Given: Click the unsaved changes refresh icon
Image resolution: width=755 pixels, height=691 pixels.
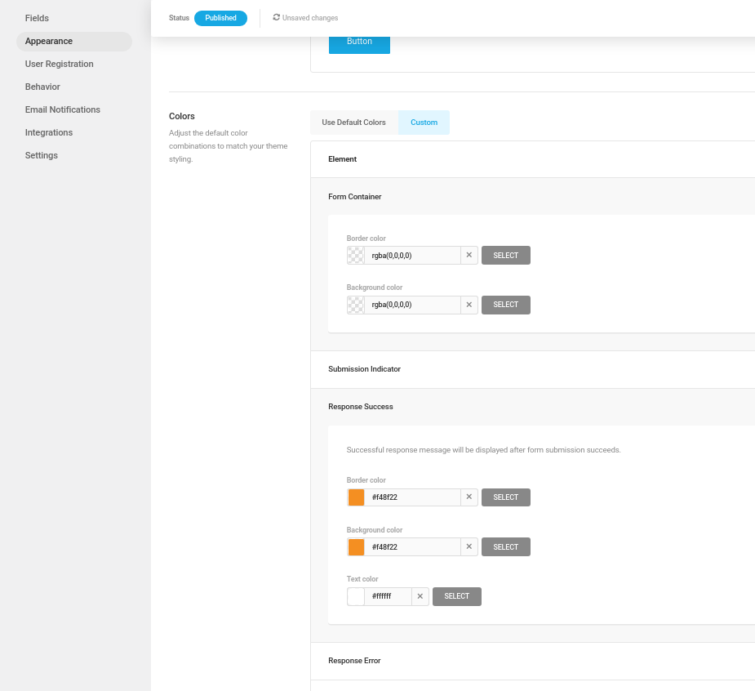Looking at the screenshot, I should pos(277,17).
